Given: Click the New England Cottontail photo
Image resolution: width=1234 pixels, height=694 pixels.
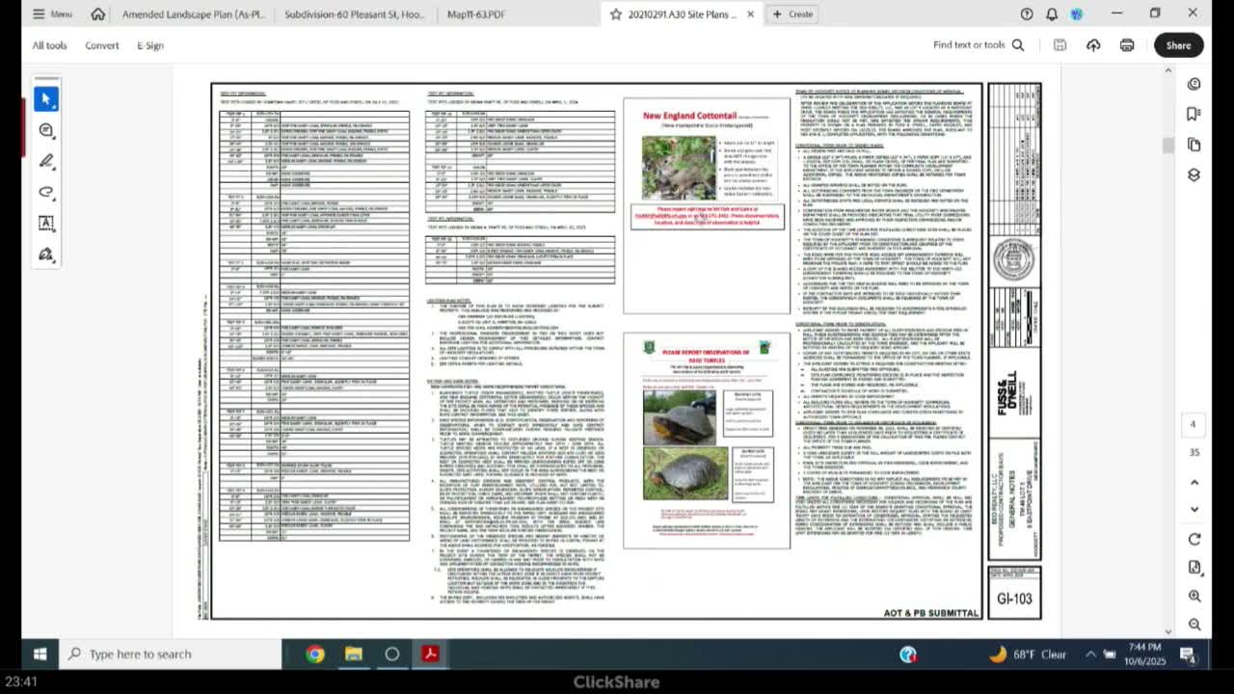Looking at the screenshot, I should coord(679,168).
